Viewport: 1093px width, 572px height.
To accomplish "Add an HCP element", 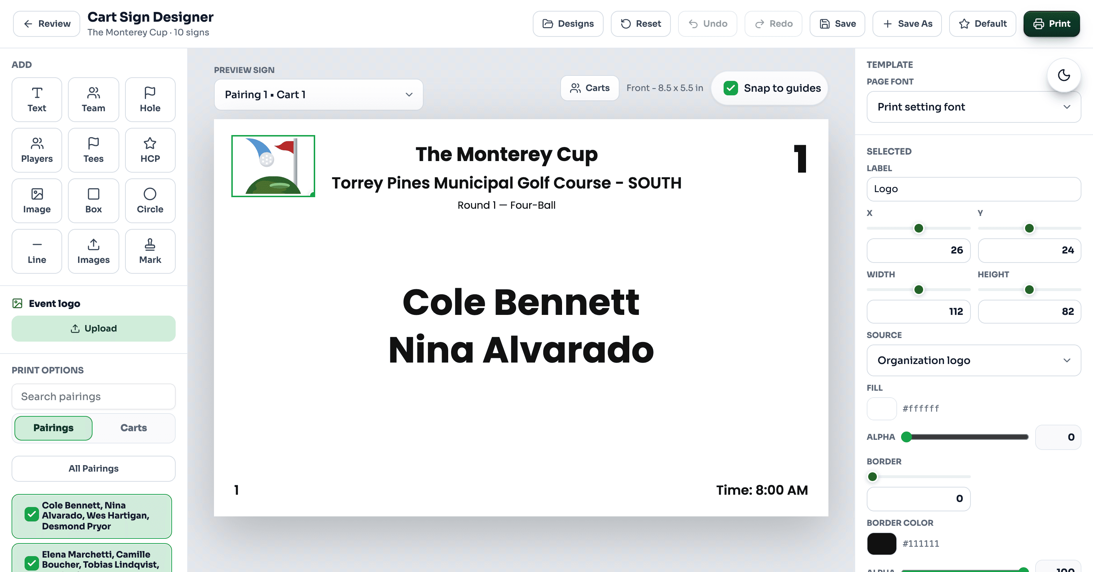I will [x=150, y=150].
